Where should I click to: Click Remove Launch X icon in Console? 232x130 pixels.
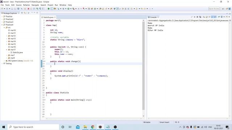[197, 17]
